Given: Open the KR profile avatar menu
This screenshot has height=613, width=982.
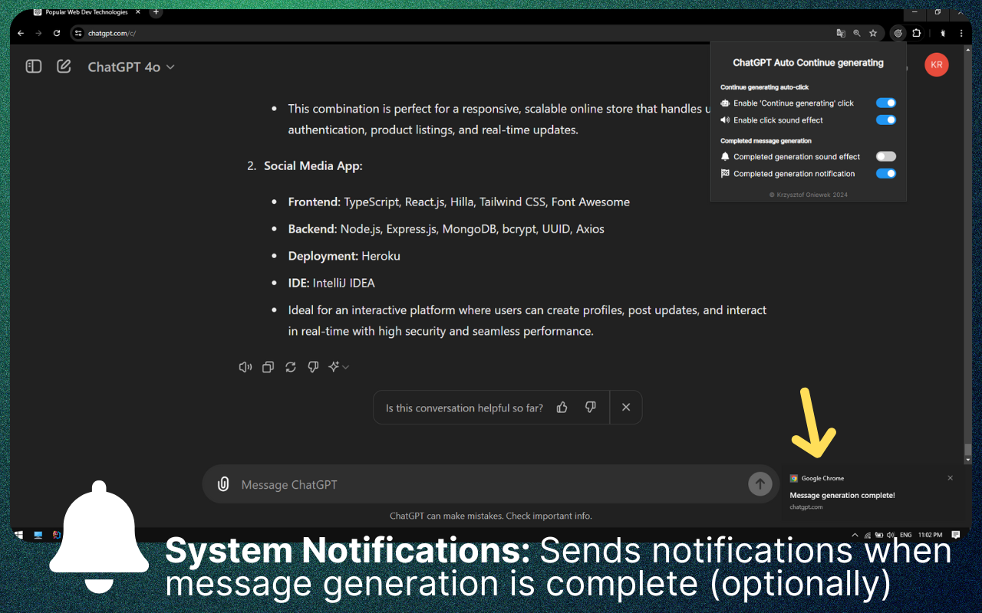Looking at the screenshot, I should tap(936, 65).
